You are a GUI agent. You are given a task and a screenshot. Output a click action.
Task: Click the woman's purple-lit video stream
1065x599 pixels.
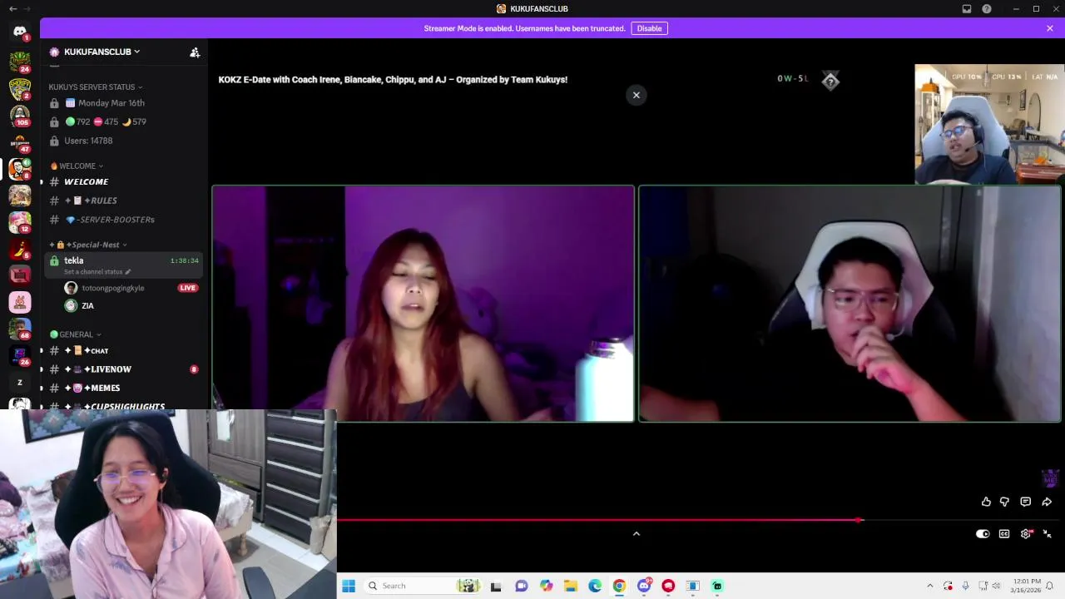(424, 304)
